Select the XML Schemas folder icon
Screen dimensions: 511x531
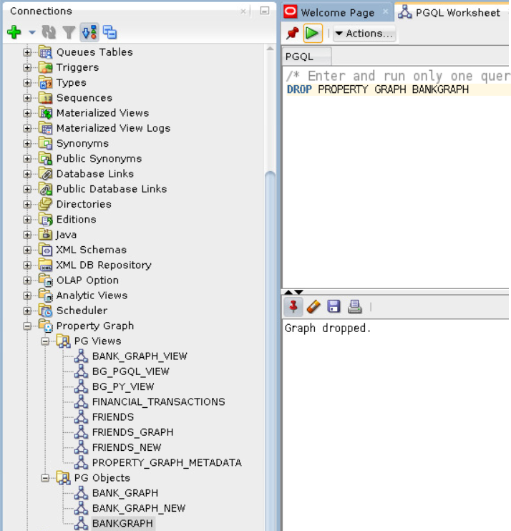click(x=45, y=250)
